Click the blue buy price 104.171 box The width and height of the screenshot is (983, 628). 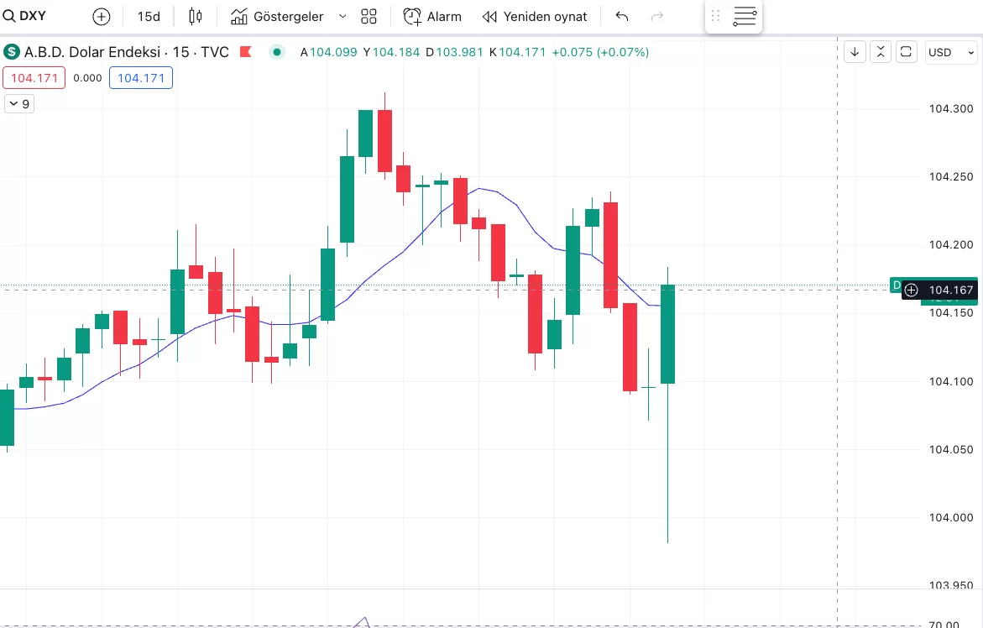[x=141, y=78]
